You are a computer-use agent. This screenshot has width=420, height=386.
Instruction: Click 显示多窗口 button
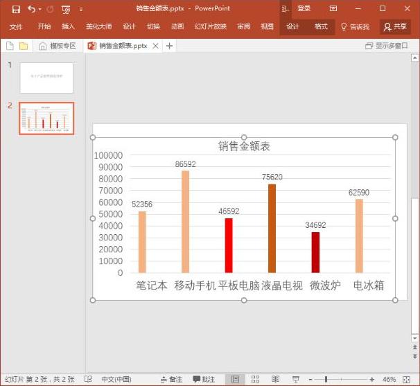coord(387,46)
